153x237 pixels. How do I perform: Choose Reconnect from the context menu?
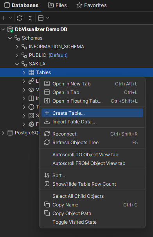pos(92,134)
